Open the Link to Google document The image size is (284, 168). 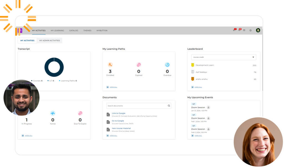tap(118, 113)
